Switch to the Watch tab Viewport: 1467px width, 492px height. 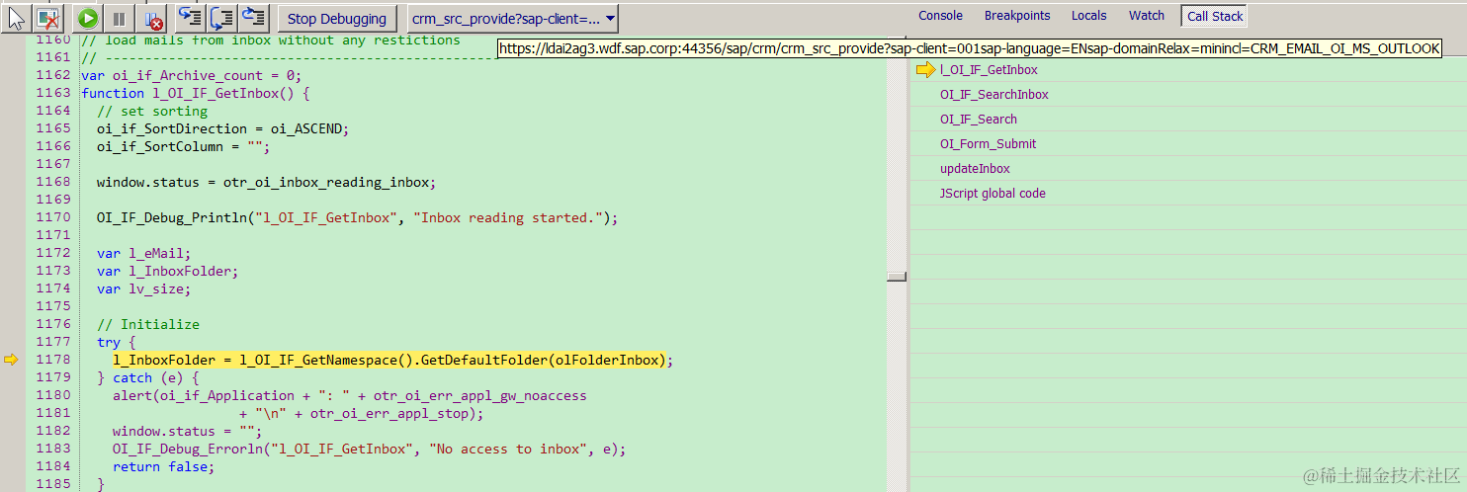[1147, 16]
